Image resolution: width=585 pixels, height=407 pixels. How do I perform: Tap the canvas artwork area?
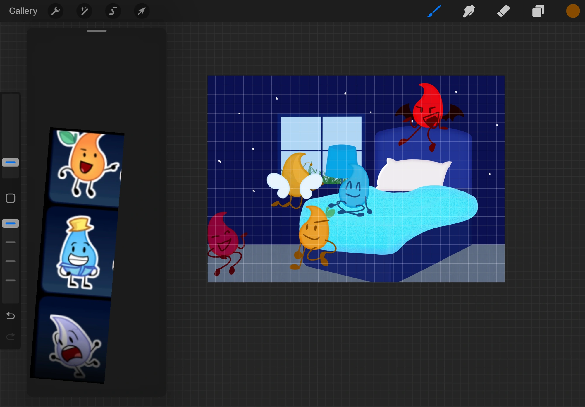coord(355,179)
